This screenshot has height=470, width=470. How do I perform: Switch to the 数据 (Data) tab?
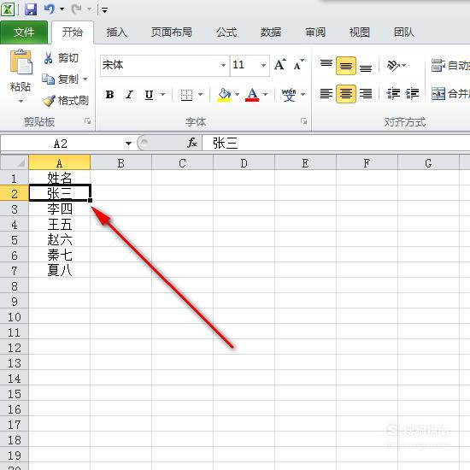(x=271, y=32)
